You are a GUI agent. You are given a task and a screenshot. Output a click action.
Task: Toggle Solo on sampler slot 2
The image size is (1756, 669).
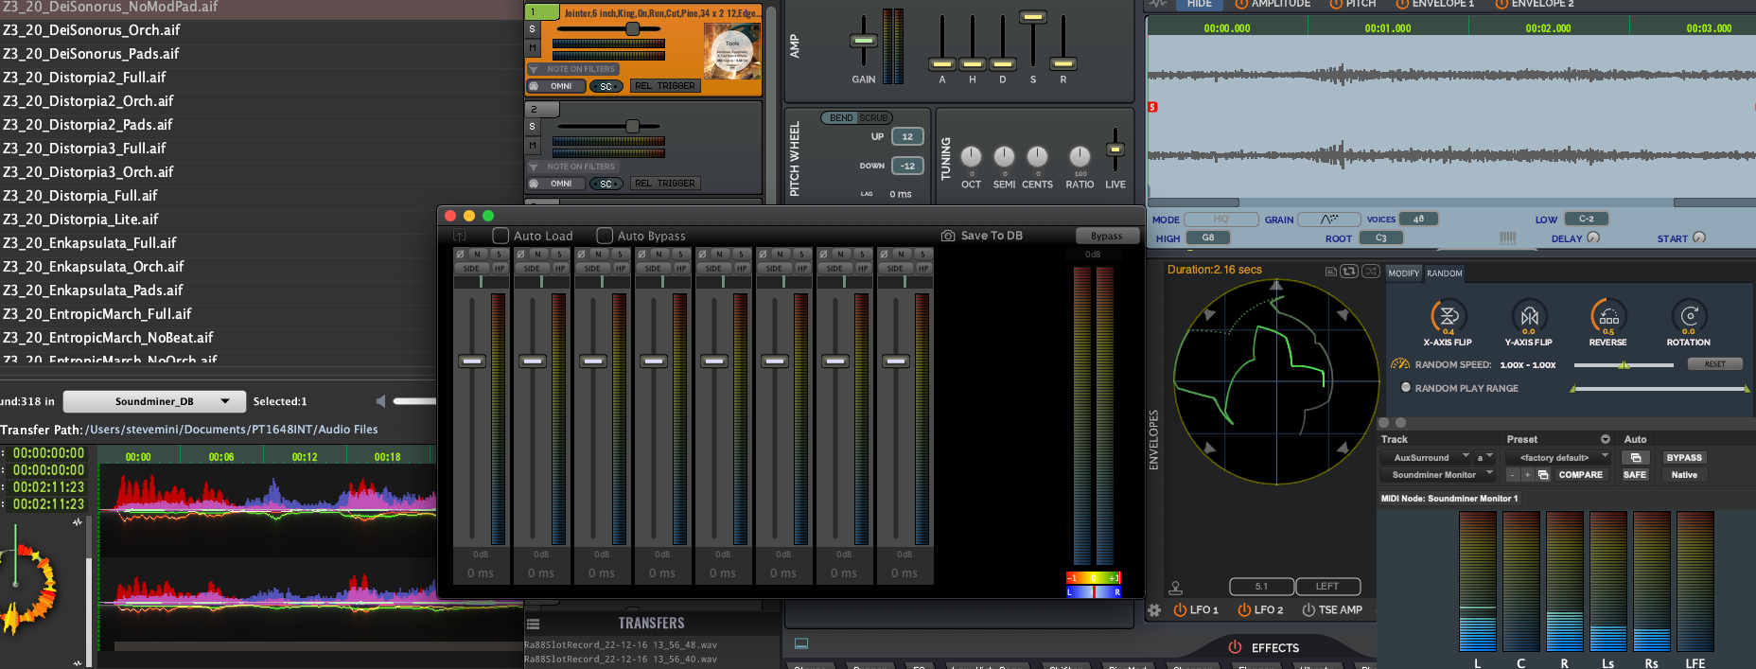(x=533, y=127)
